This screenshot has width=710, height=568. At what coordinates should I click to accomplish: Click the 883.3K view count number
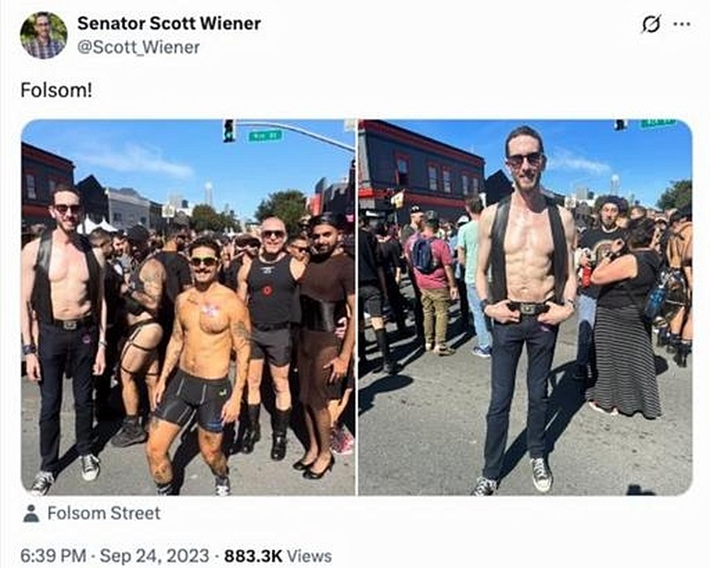(253, 556)
